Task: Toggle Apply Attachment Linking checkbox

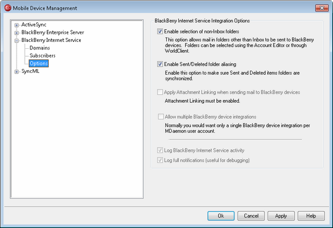Action: coord(160,92)
